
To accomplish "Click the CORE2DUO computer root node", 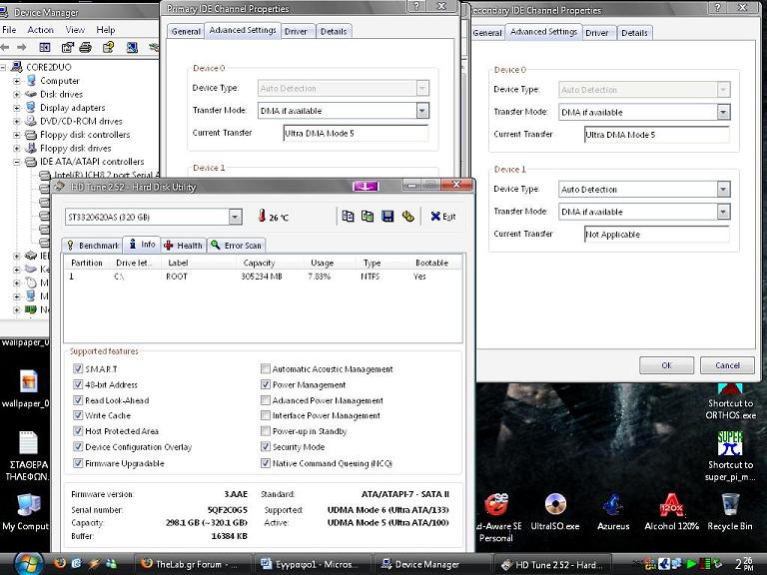I will coord(48,67).
